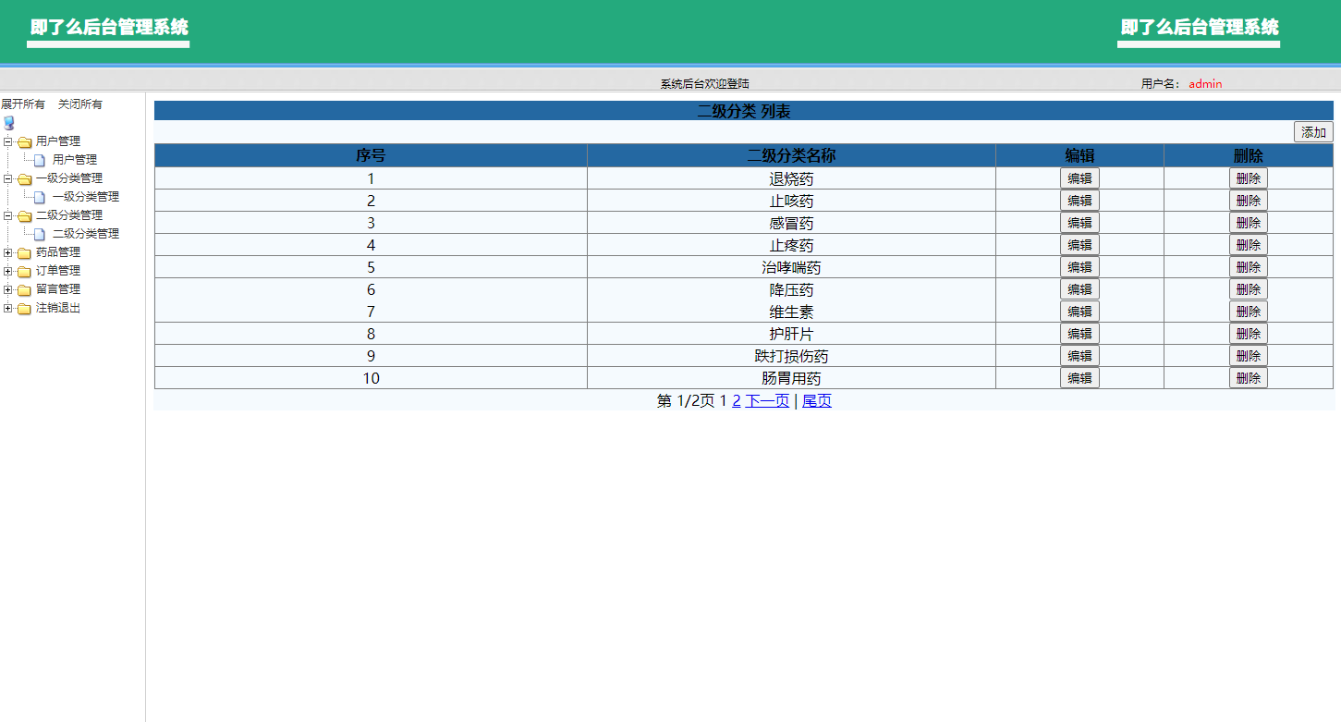Click the document icon next to 二级分类管理
This screenshot has width=1341, height=722.
click(x=37, y=233)
